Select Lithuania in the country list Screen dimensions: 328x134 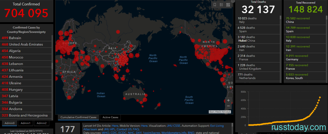point(26,70)
